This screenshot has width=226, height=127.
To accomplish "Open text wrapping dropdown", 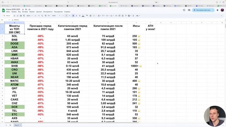I will point(107,16).
